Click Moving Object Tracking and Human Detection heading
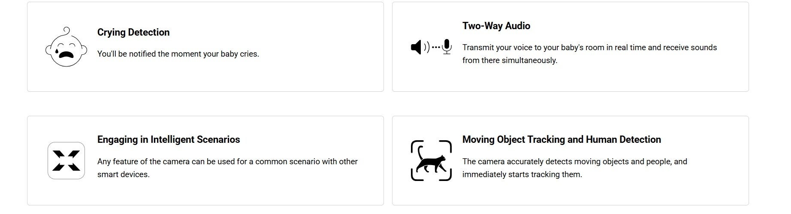 point(561,139)
